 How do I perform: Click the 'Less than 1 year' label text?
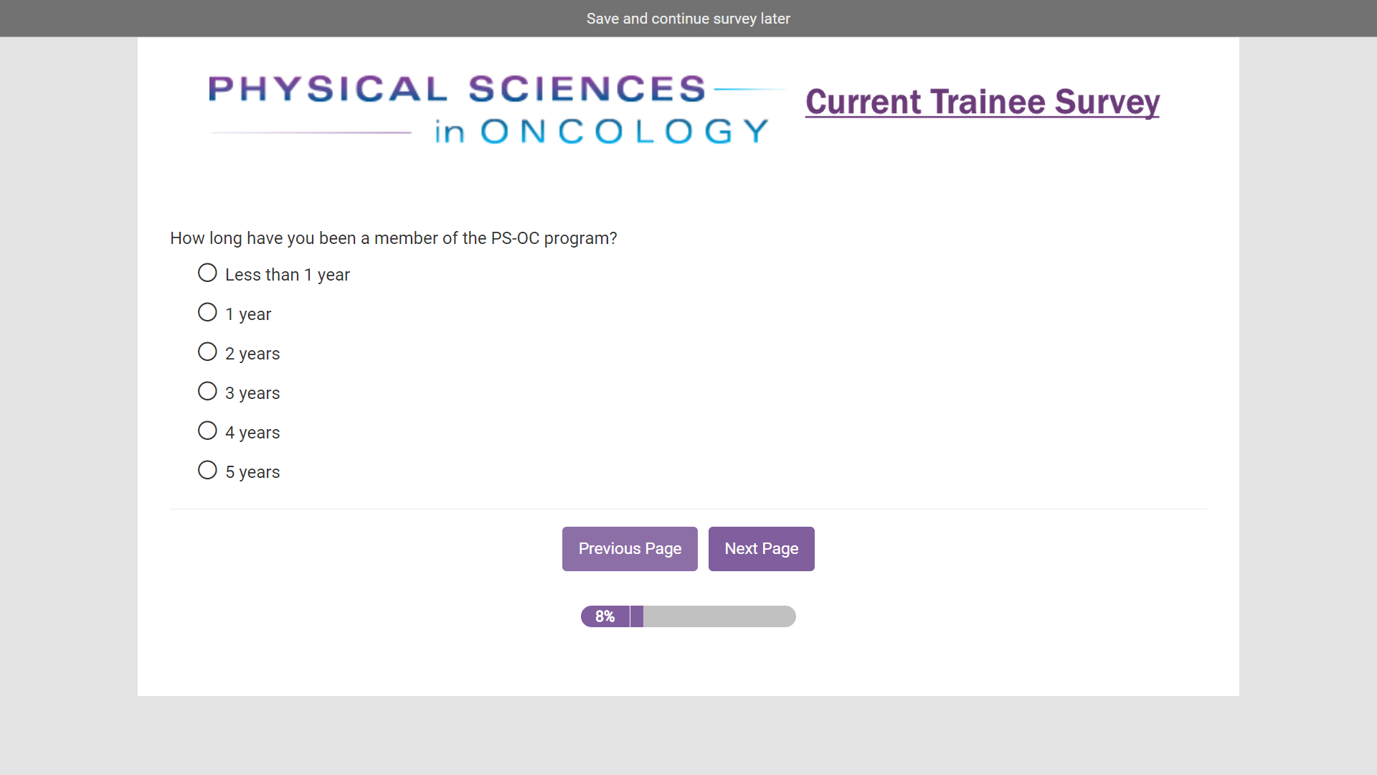pos(287,275)
